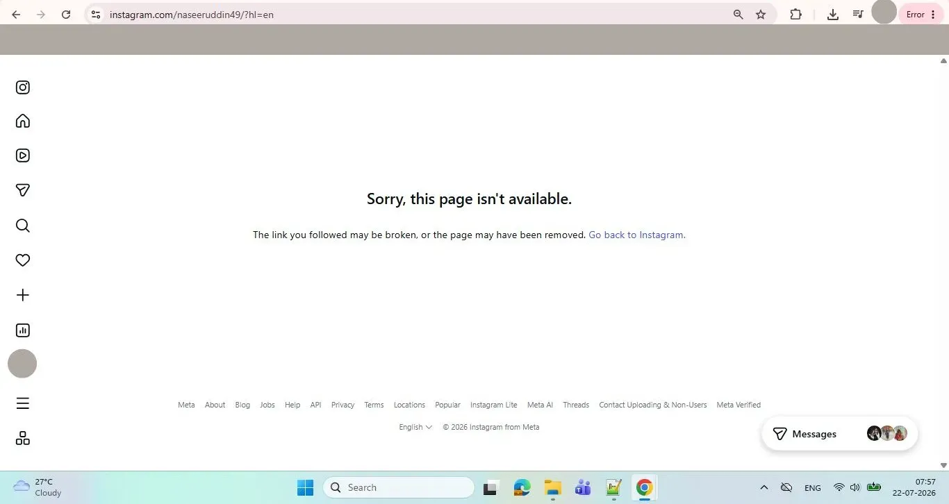This screenshot has width=949, height=504.
Task: Open the floating Messages panel
Action: tap(840, 434)
